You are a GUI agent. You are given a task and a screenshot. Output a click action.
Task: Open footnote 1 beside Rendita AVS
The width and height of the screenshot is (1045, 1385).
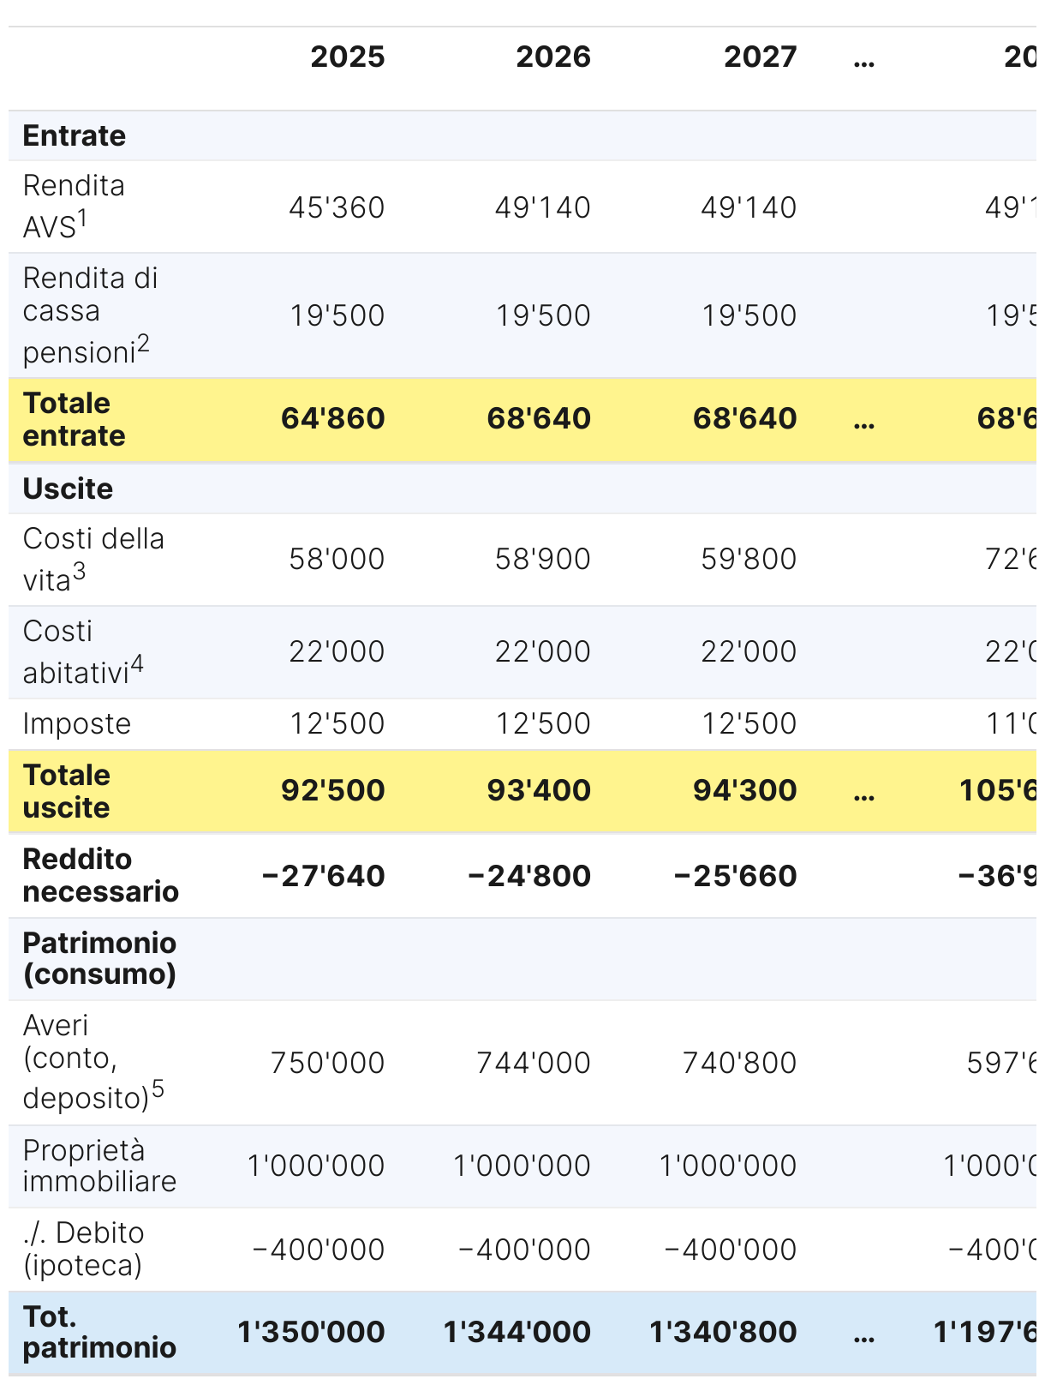click(x=83, y=220)
